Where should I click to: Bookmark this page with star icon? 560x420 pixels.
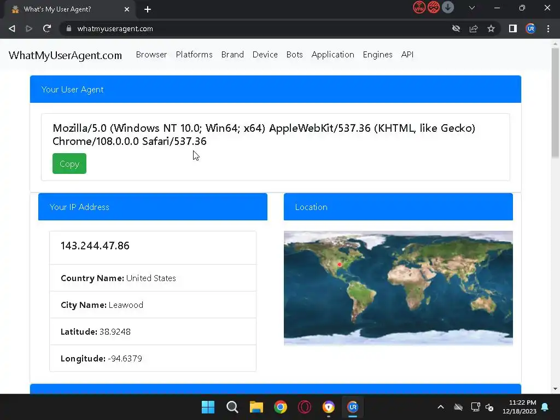[x=491, y=28]
